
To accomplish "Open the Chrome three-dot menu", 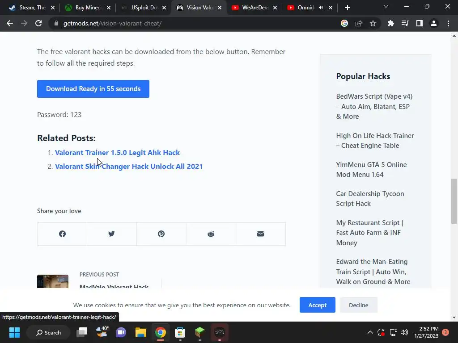I will (448, 23).
